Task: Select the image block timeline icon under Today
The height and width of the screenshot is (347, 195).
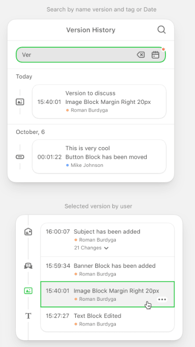Action: 20,102
